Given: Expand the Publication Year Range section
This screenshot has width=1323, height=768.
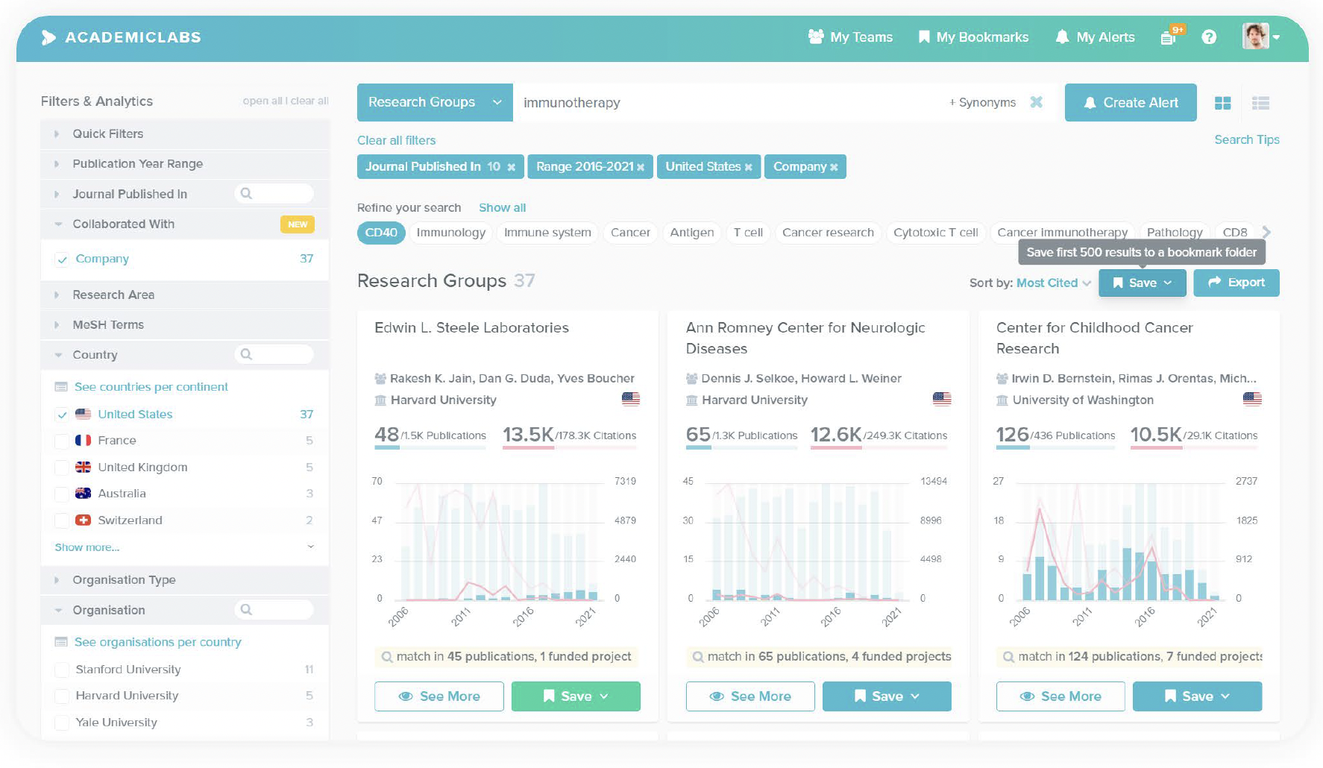Looking at the screenshot, I should [185, 164].
